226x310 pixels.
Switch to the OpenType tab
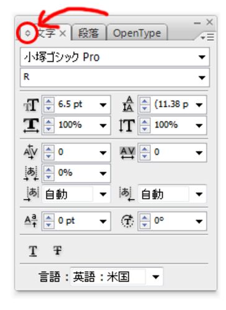click(137, 33)
